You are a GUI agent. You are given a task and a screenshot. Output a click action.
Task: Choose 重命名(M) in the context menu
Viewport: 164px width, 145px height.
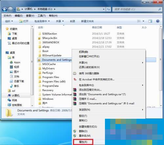(85, 136)
